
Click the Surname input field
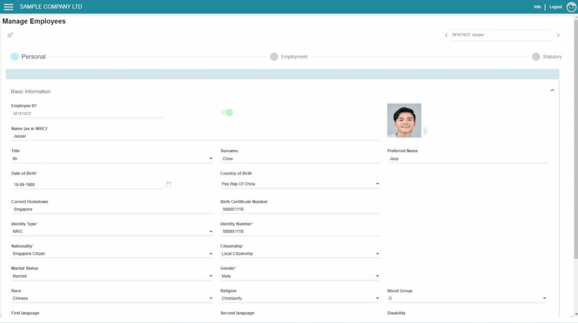(300, 159)
